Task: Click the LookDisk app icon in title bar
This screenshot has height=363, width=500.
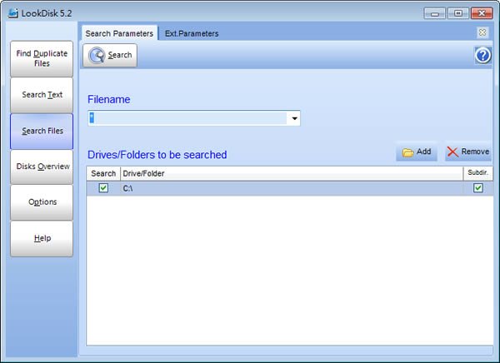Action: click(12, 13)
